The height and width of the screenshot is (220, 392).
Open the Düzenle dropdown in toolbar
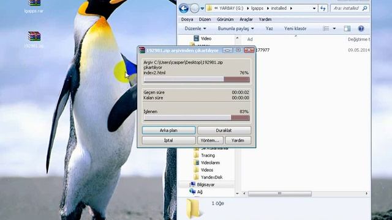[195, 29]
